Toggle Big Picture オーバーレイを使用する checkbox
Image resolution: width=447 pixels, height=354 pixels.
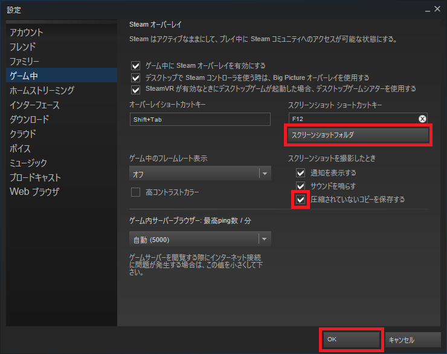pyautogui.click(x=136, y=77)
